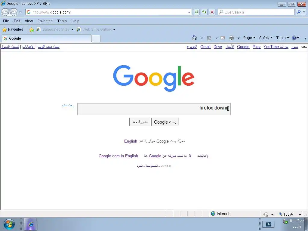Screen dimensions: 308x231
Task: Switch language via English link
Action: pos(131,141)
